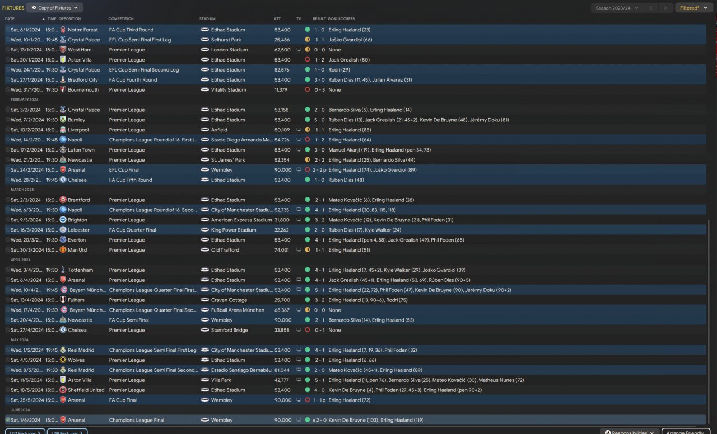Go to the next season with the right arrow
Image resolution: width=717 pixels, height=434 pixels.
[665, 8]
